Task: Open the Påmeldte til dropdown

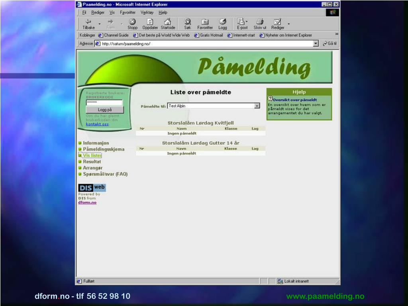Action: pyautogui.click(x=257, y=106)
